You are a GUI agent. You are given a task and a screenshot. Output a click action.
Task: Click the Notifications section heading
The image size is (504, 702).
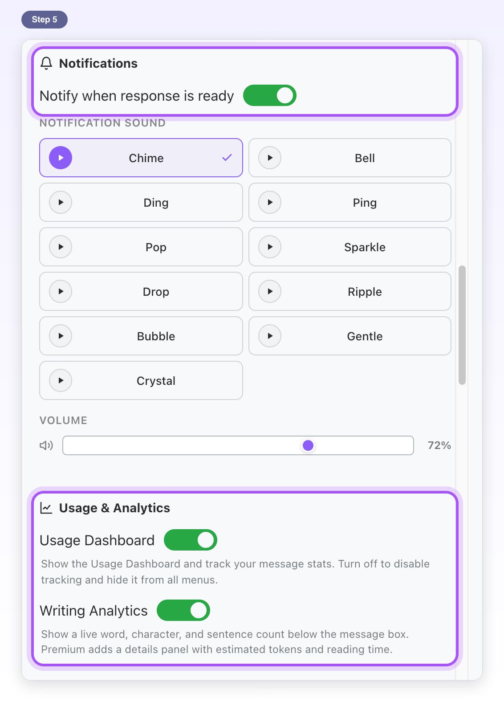tap(98, 63)
